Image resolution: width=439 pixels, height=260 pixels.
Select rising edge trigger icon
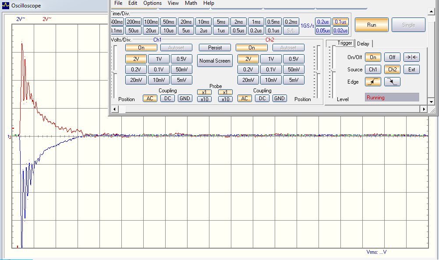click(373, 82)
